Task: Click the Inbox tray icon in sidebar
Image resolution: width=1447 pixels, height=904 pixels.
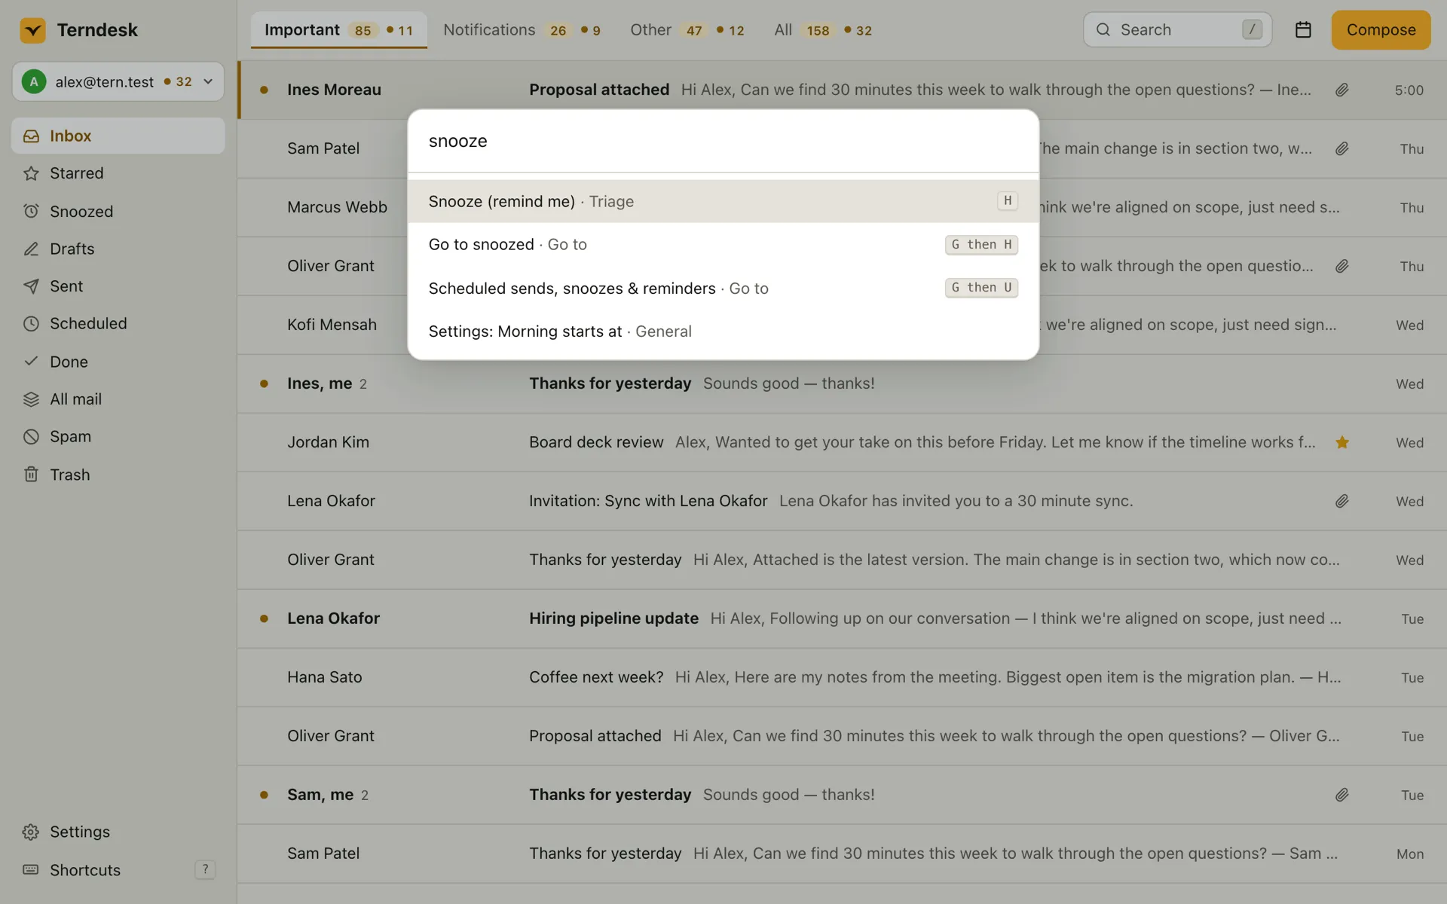Action: pos(31,136)
